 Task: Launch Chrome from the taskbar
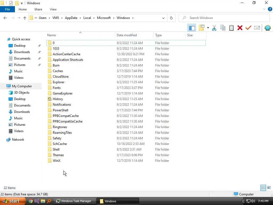point(31,201)
